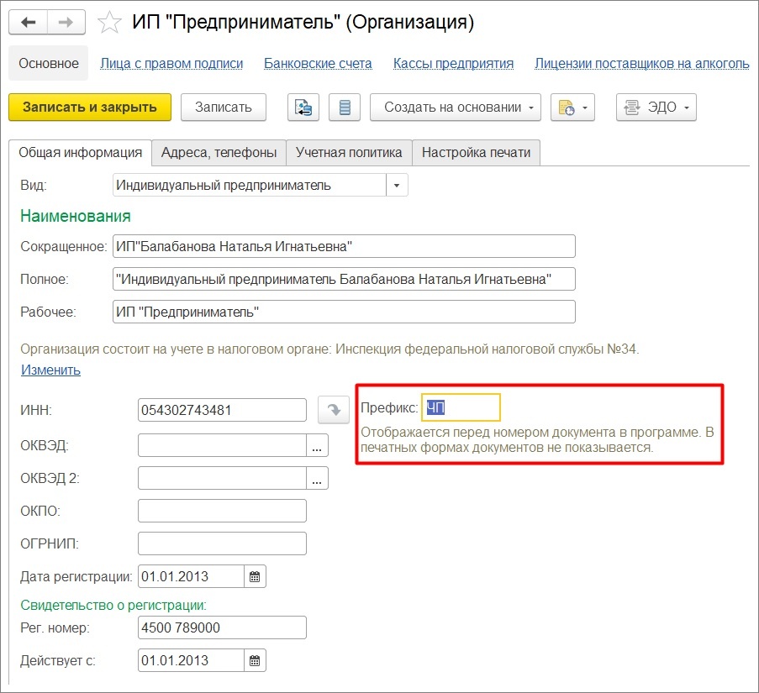Click the ОГРНИП input field
The height and width of the screenshot is (693, 759).
[x=222, y=543]
